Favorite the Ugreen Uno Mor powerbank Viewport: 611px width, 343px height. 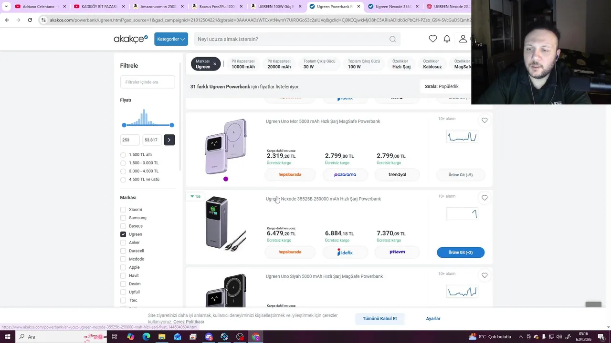pyautogui.click(x=485, y=121)
